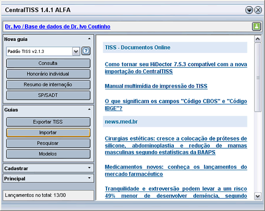Open the Padrão TISS v2.1.3 dropdown
Screen dimensions: 265x211
[x=76, y=51]
